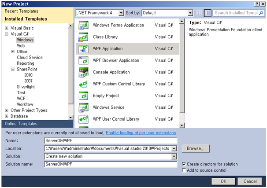
Task: Click the WPF Browser Application template icon
Action: click(83, 60)
